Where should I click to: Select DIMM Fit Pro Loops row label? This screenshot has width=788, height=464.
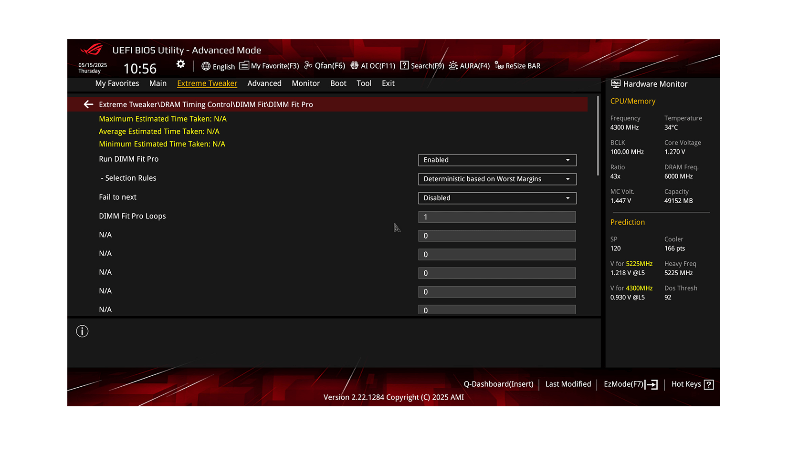tap(132, 217)
